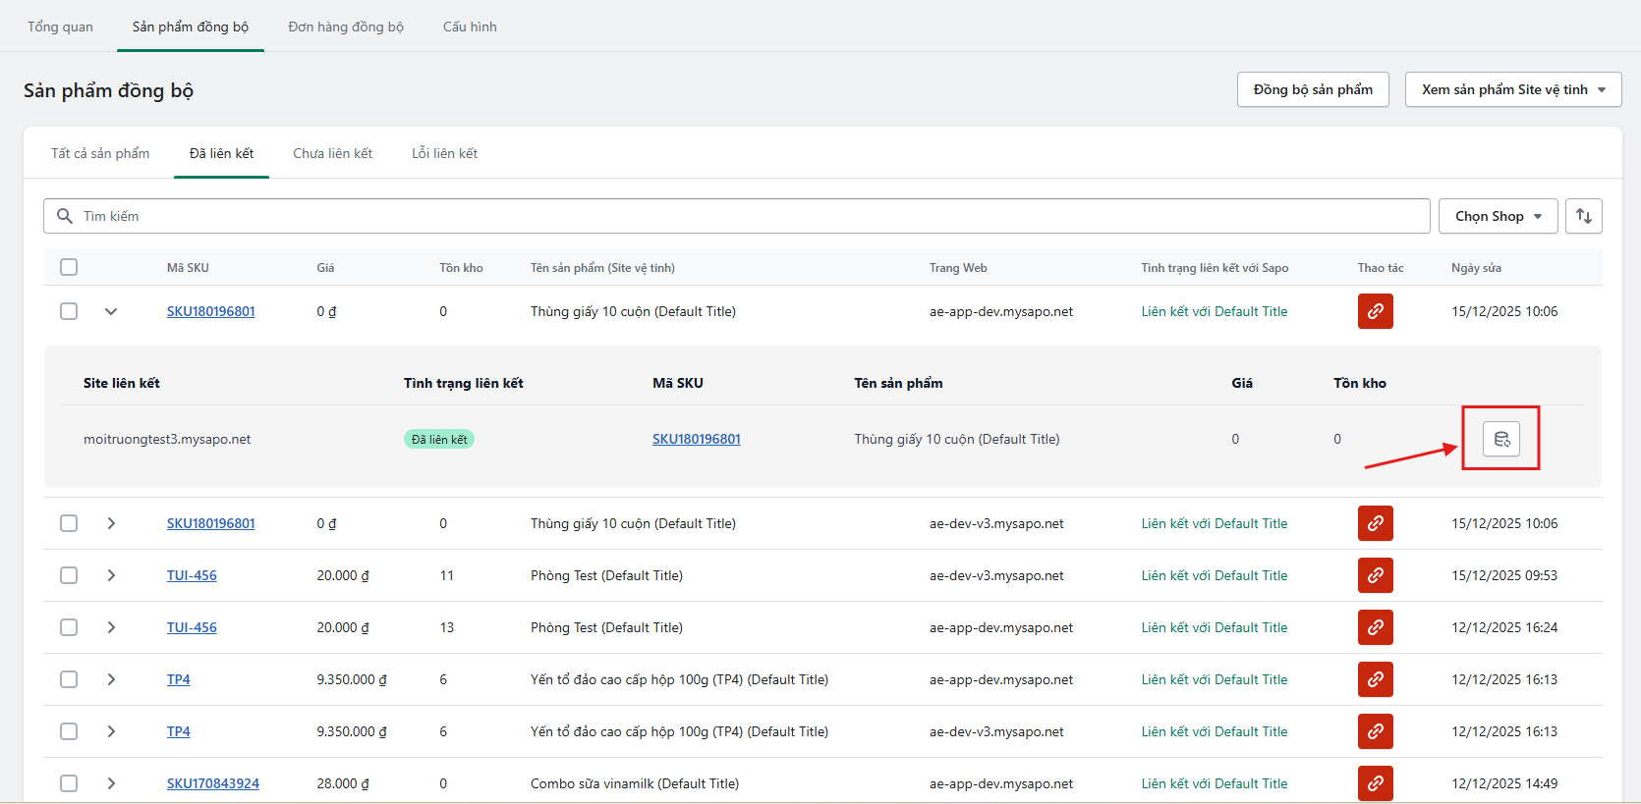Toggle the select-all checkbox in table header
The image size is (1641, 804).
pyautogui.click(x=69, y=267)
